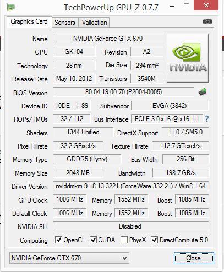Click the Subvendor EVGA field
The width and height of the screenshot is (224, 272).
[x=170, y=106]
